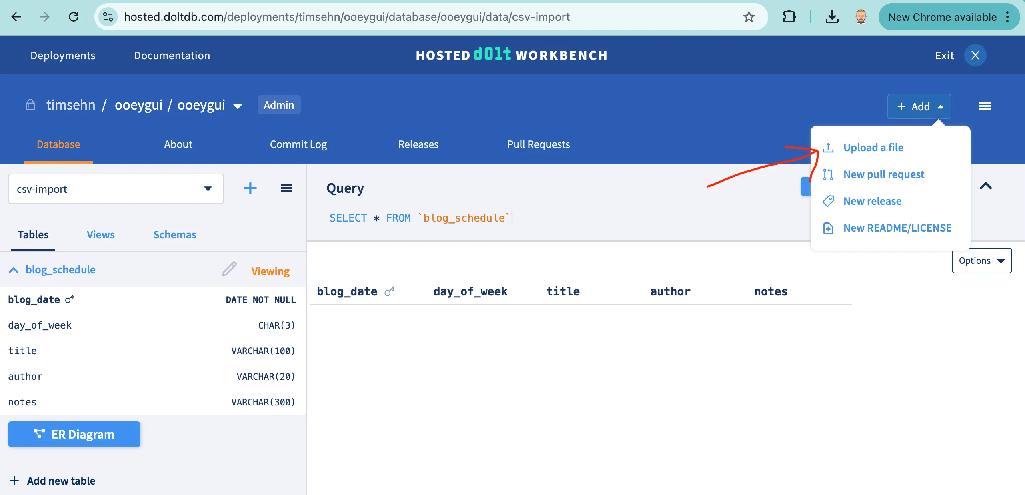Select Upload a file from menu

click(873, 148)
